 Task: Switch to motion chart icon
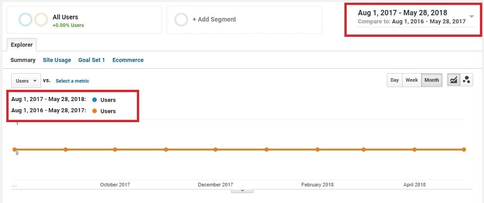[x=466, y=80]
